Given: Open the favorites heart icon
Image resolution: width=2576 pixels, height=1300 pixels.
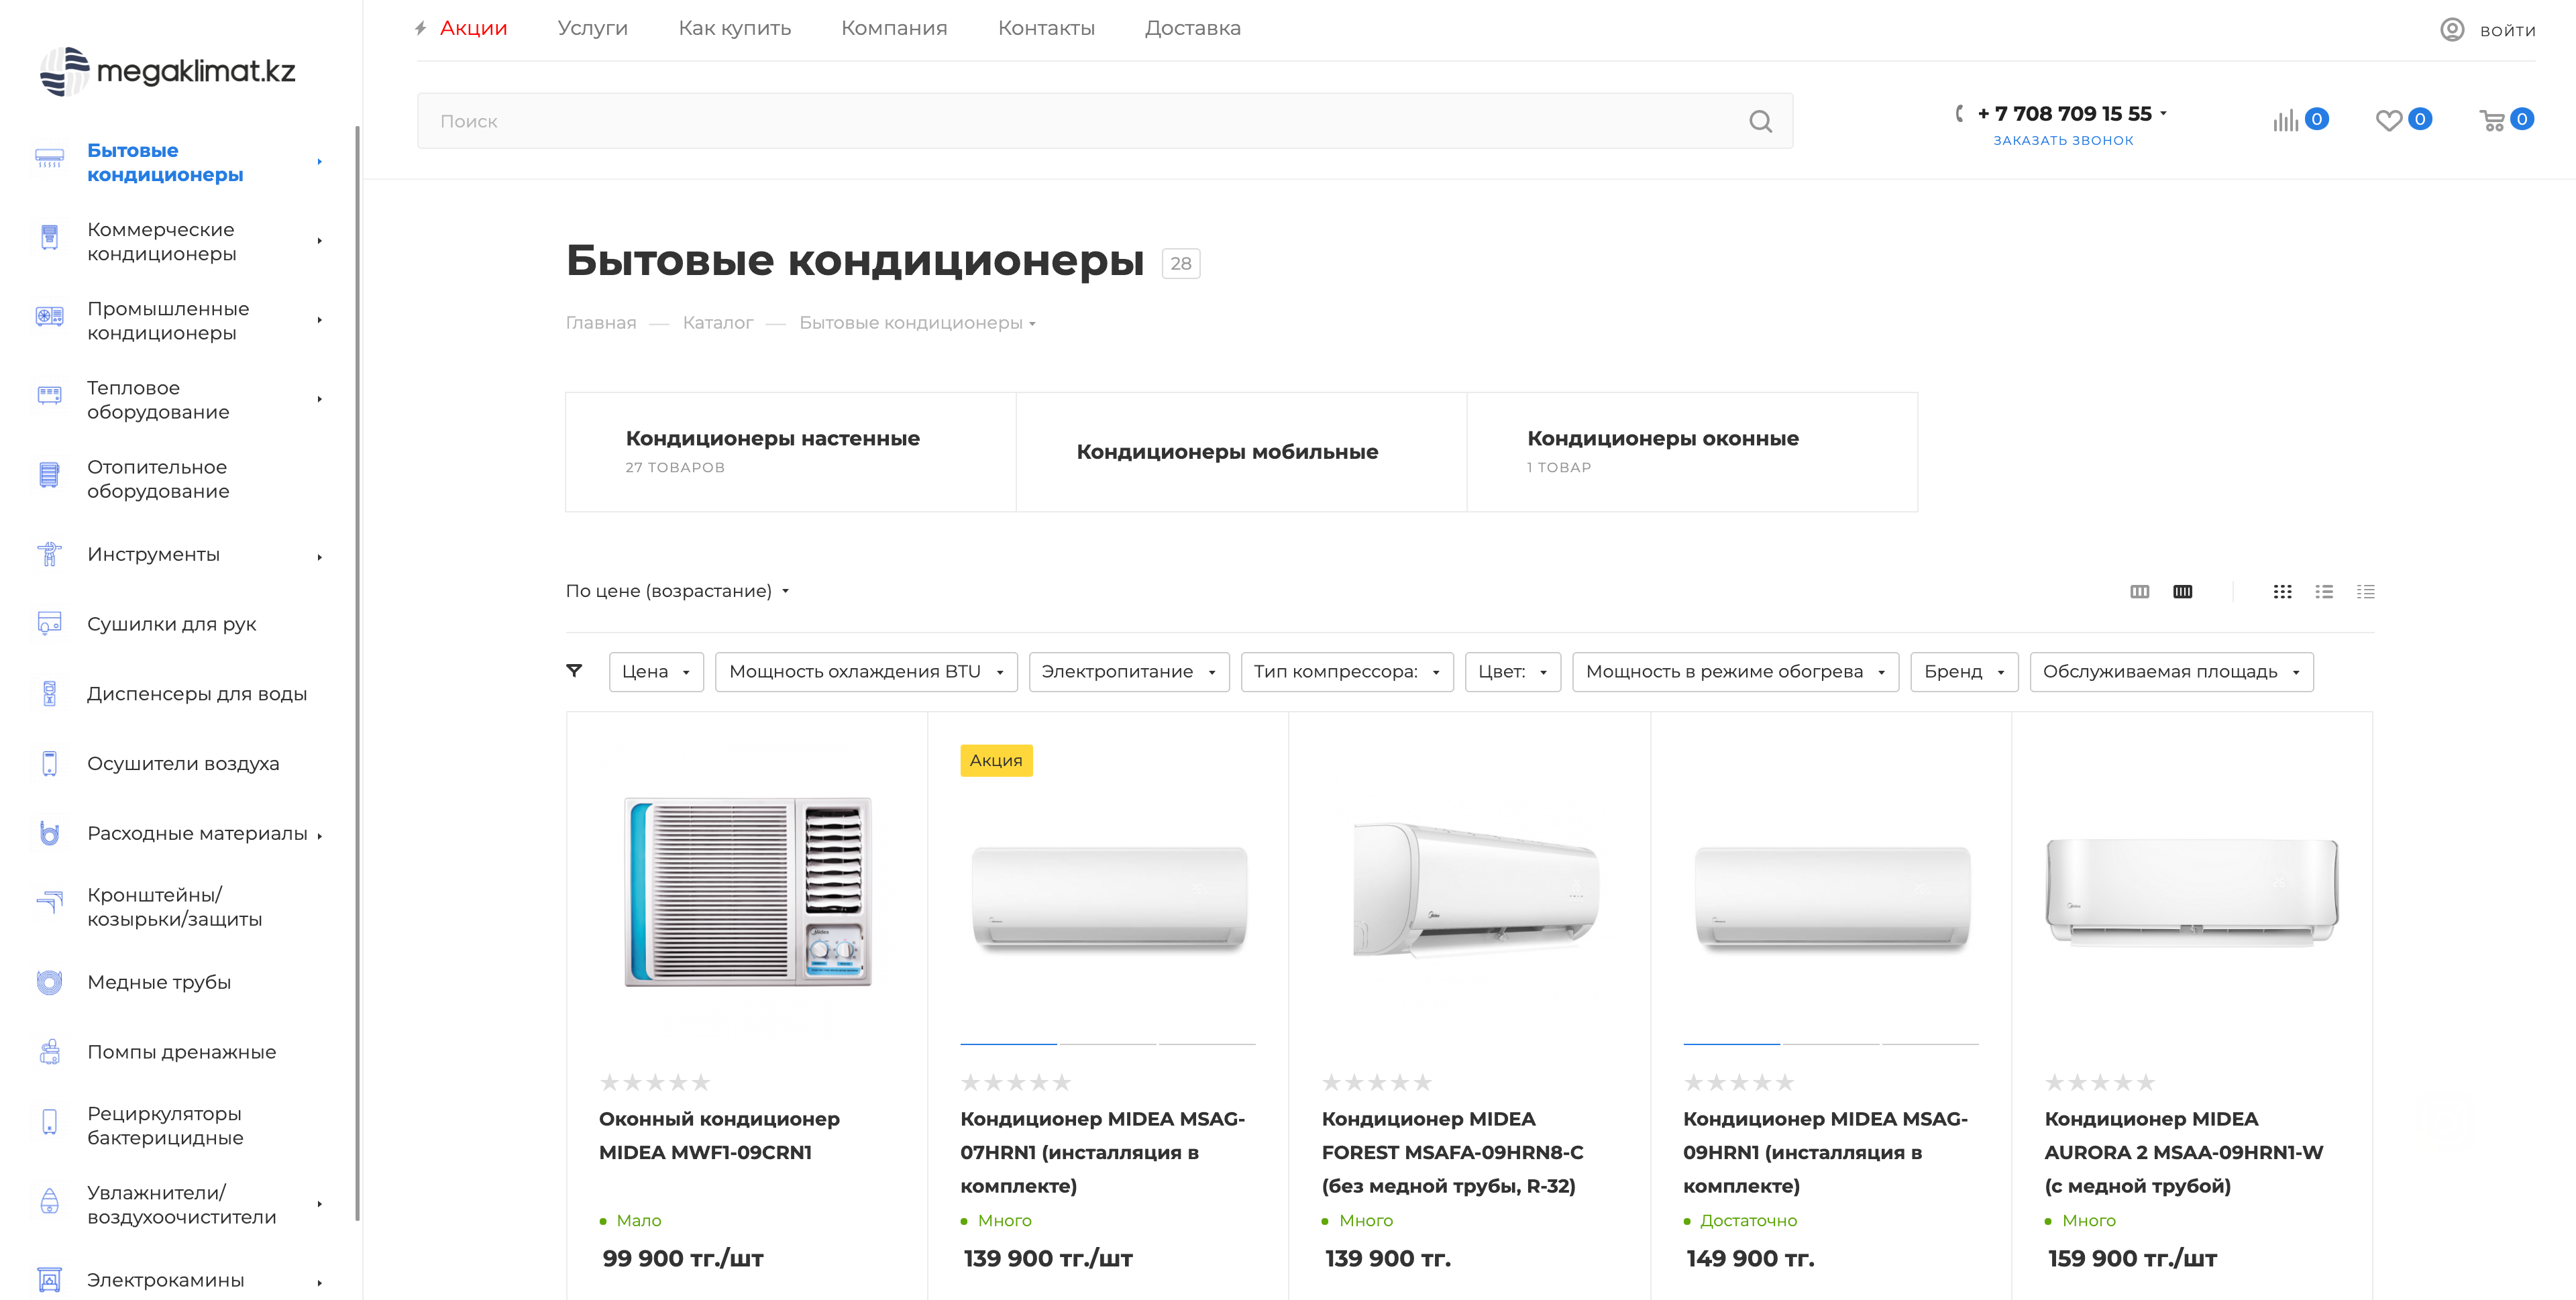Looking at the screenshot, I should (2388, 120).
